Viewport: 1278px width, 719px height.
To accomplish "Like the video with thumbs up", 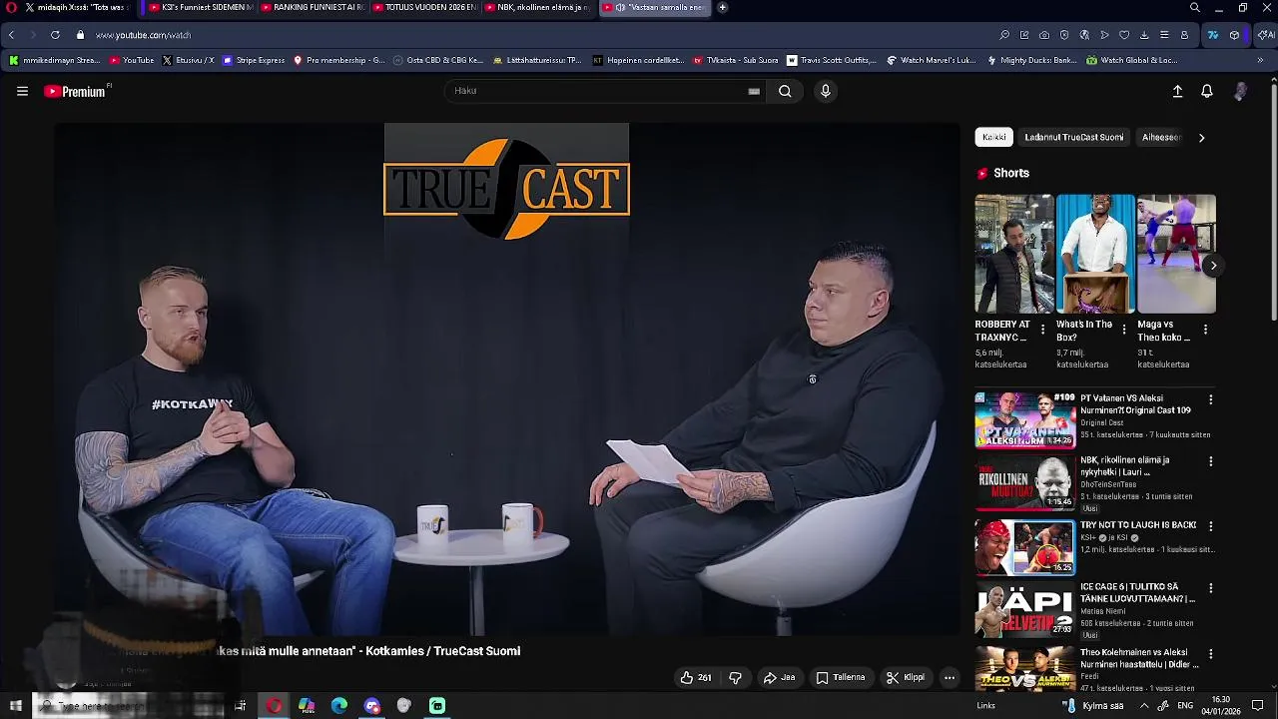I will 696,677.
